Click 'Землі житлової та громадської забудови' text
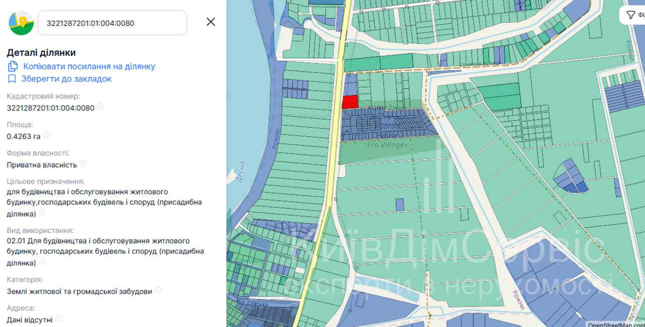Screen dimensions: 645x327 pos(80,291)
